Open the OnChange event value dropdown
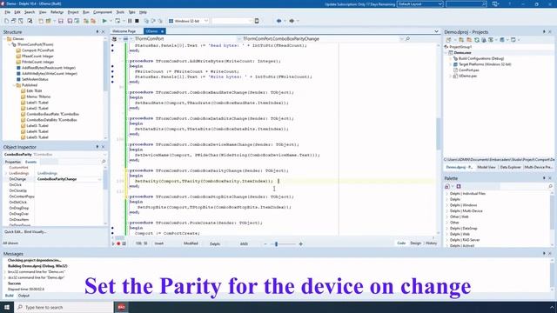Screen dimensions: 557x313 (99, 179)
